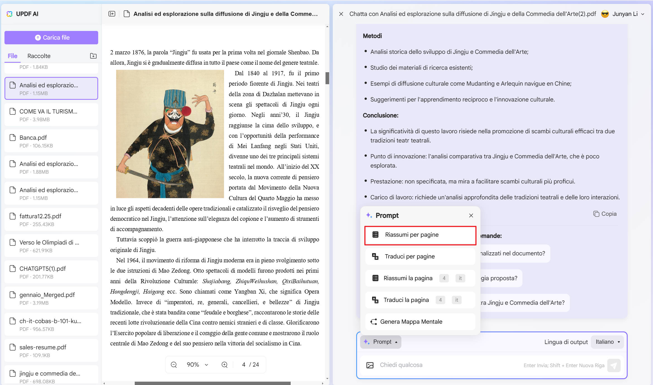Image resolution: width=653 pixels, height=385 pixels.
Task: Close the Prompt popup panel
Action: coord(471,215)
